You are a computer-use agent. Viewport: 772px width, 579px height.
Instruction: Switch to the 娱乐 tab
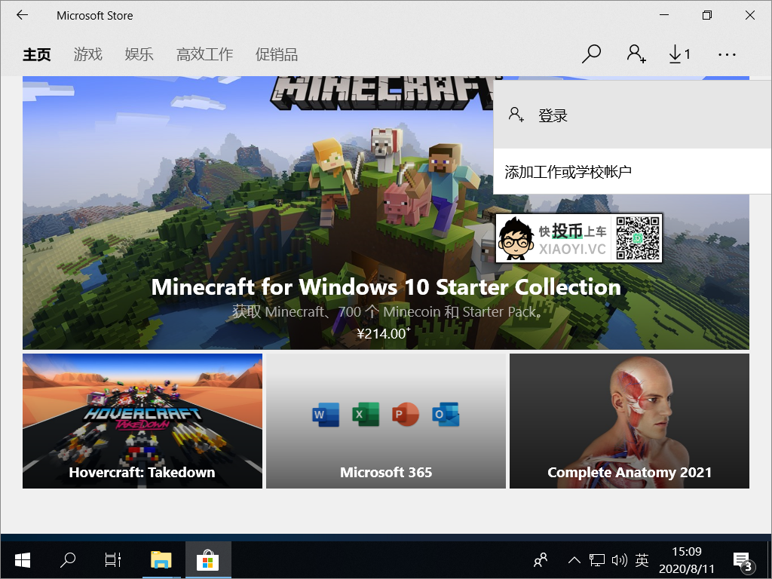pyautogui.click(x=139, y=54)
